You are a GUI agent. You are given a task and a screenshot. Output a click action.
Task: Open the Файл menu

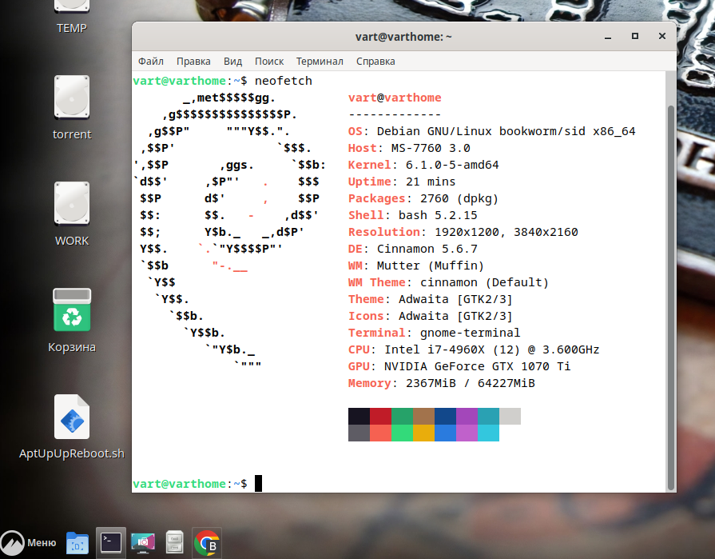[x=150, y=61]
